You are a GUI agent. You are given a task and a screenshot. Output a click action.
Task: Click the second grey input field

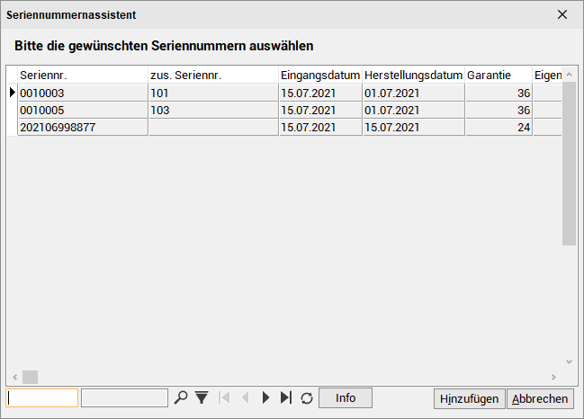point(124,397)
